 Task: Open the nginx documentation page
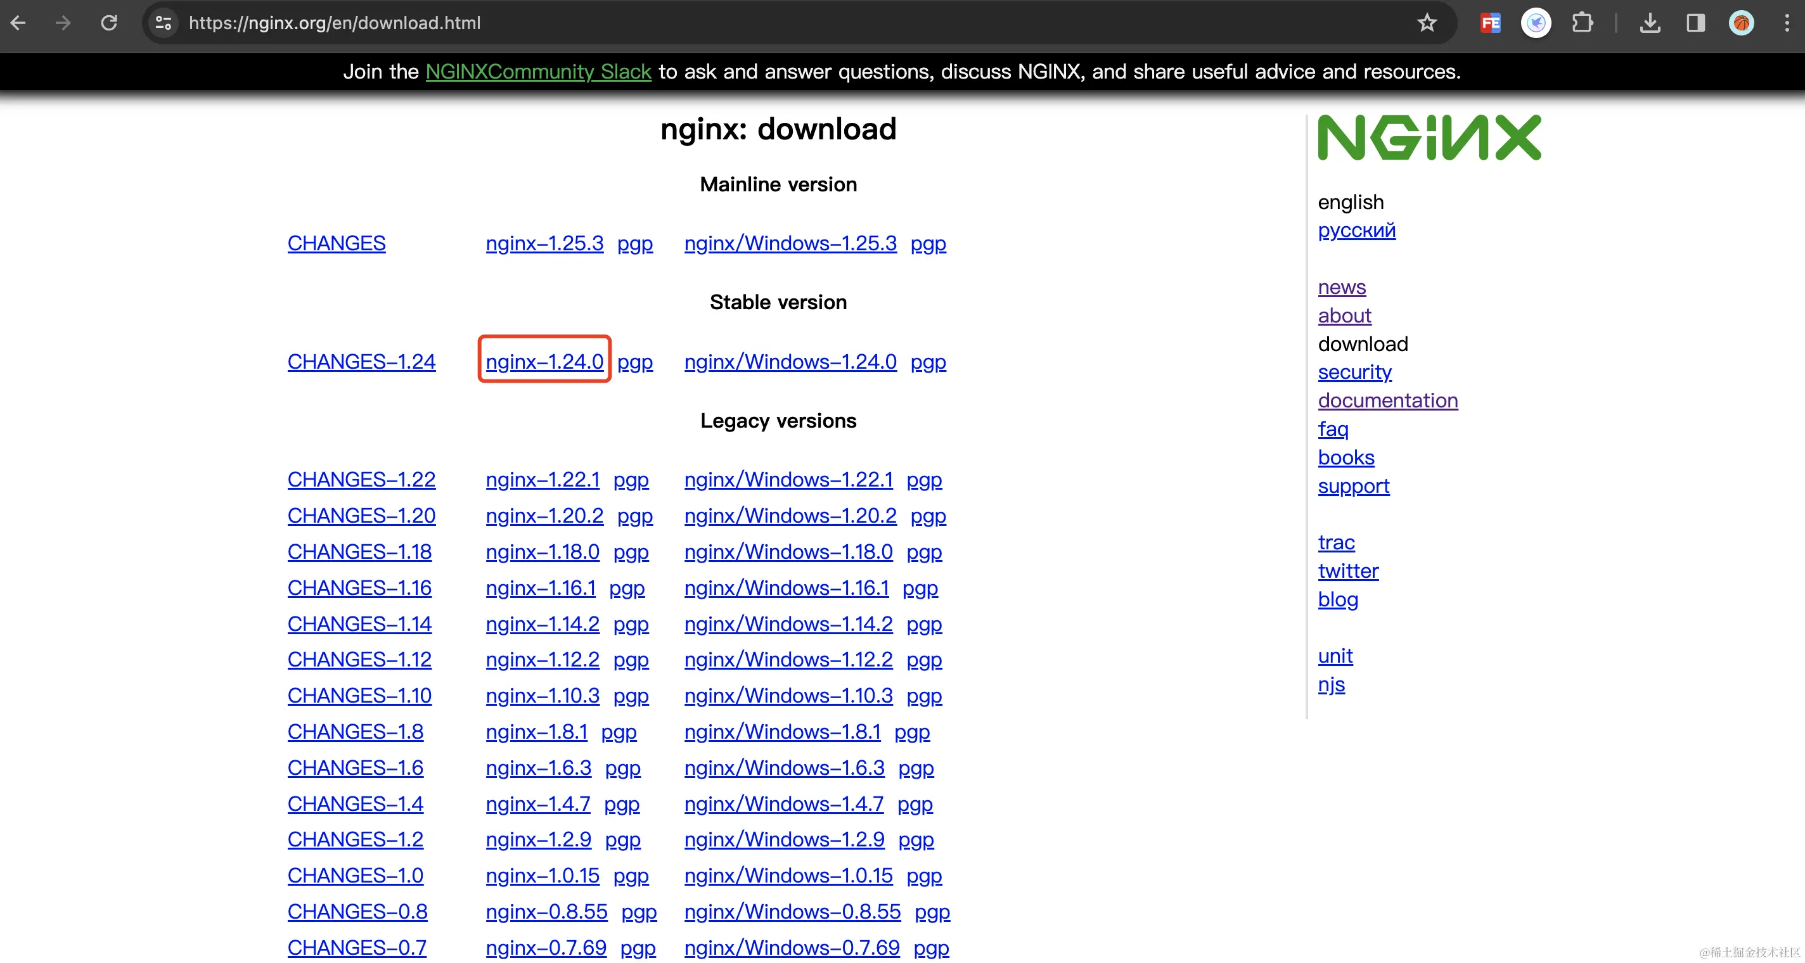1388,400
